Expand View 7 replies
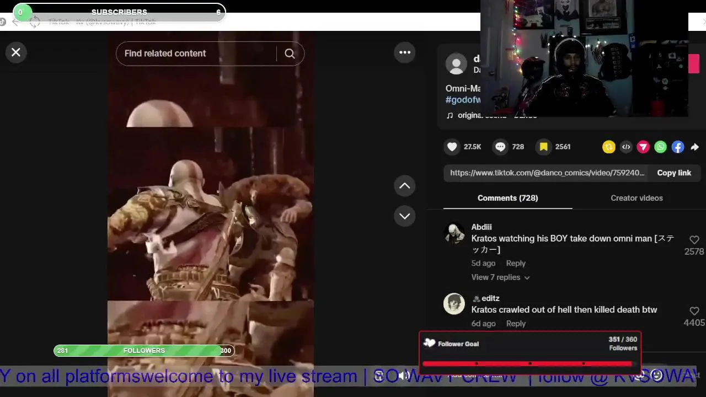 [x=500, y=277]
